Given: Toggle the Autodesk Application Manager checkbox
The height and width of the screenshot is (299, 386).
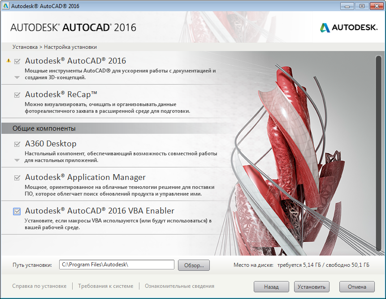Looking at the screenshot, I should click(17, 178).
